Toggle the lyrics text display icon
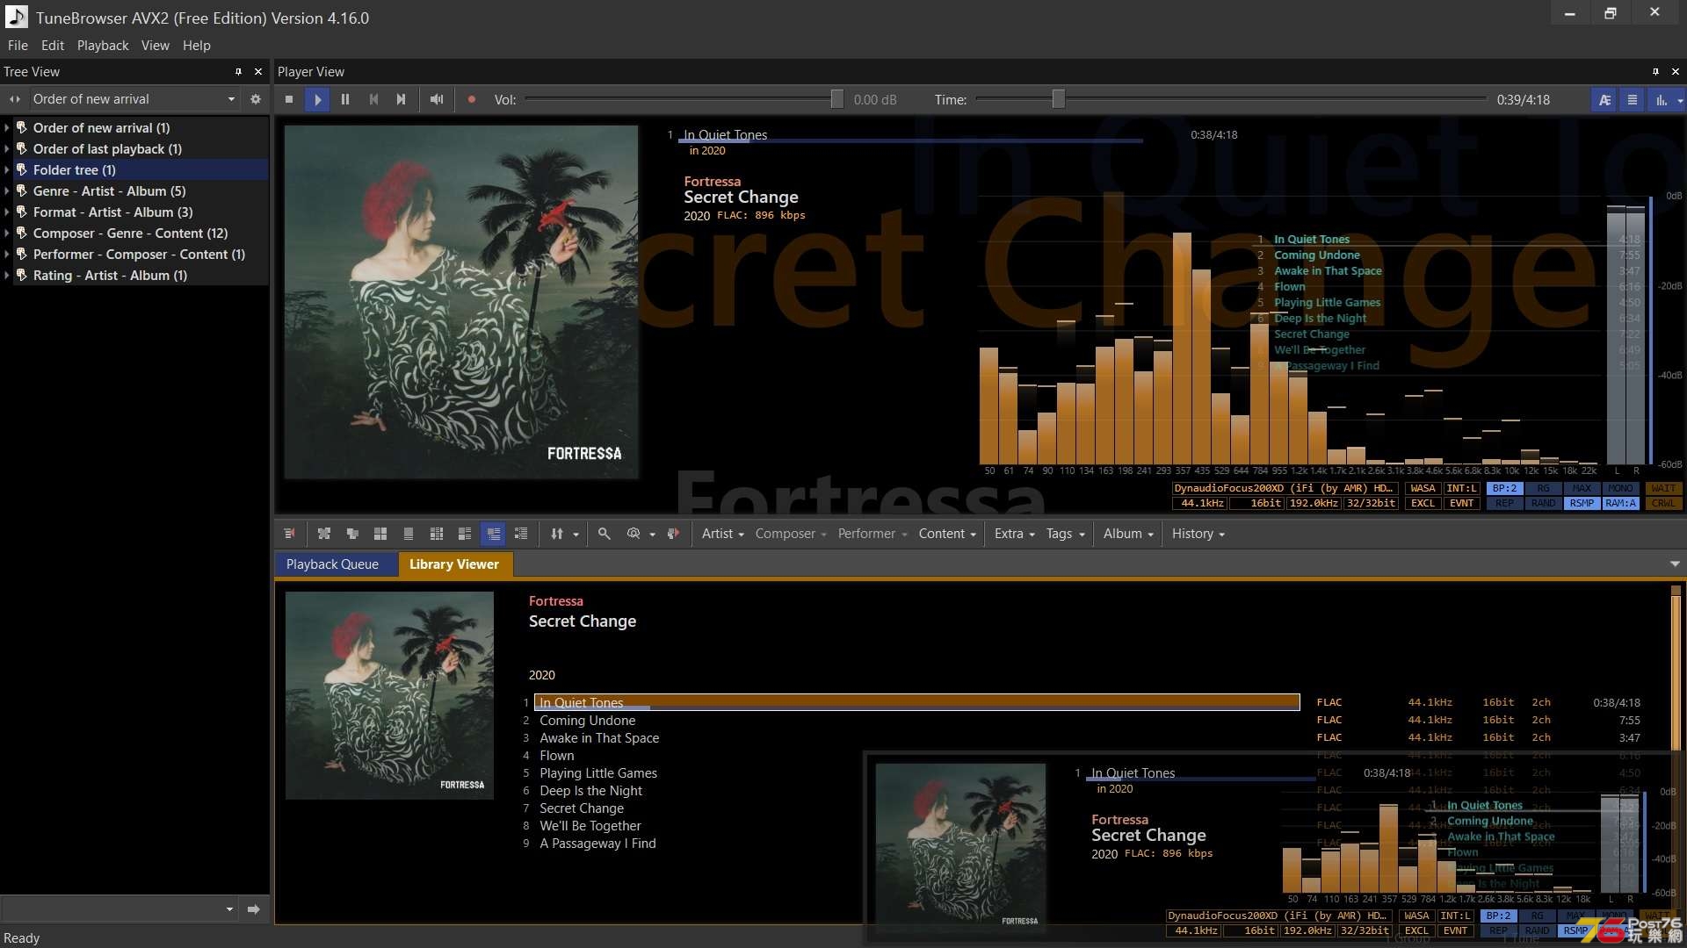 point(1604,100)
